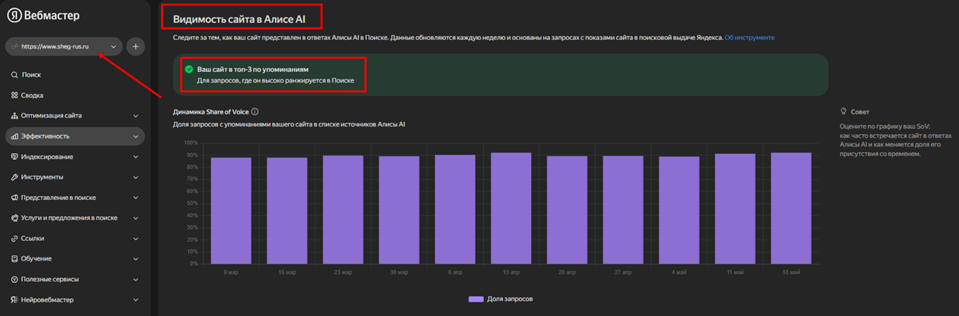This screenshot has width=959, height=316.
Task: Collapse the Эффективность chevron
Action: 136,136
